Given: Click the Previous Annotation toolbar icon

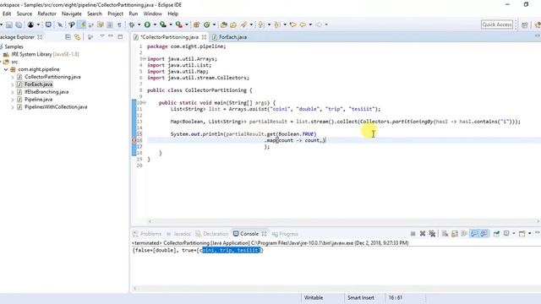Looking at the screenshot, I should pyautogui.click(x=276, y=24).
